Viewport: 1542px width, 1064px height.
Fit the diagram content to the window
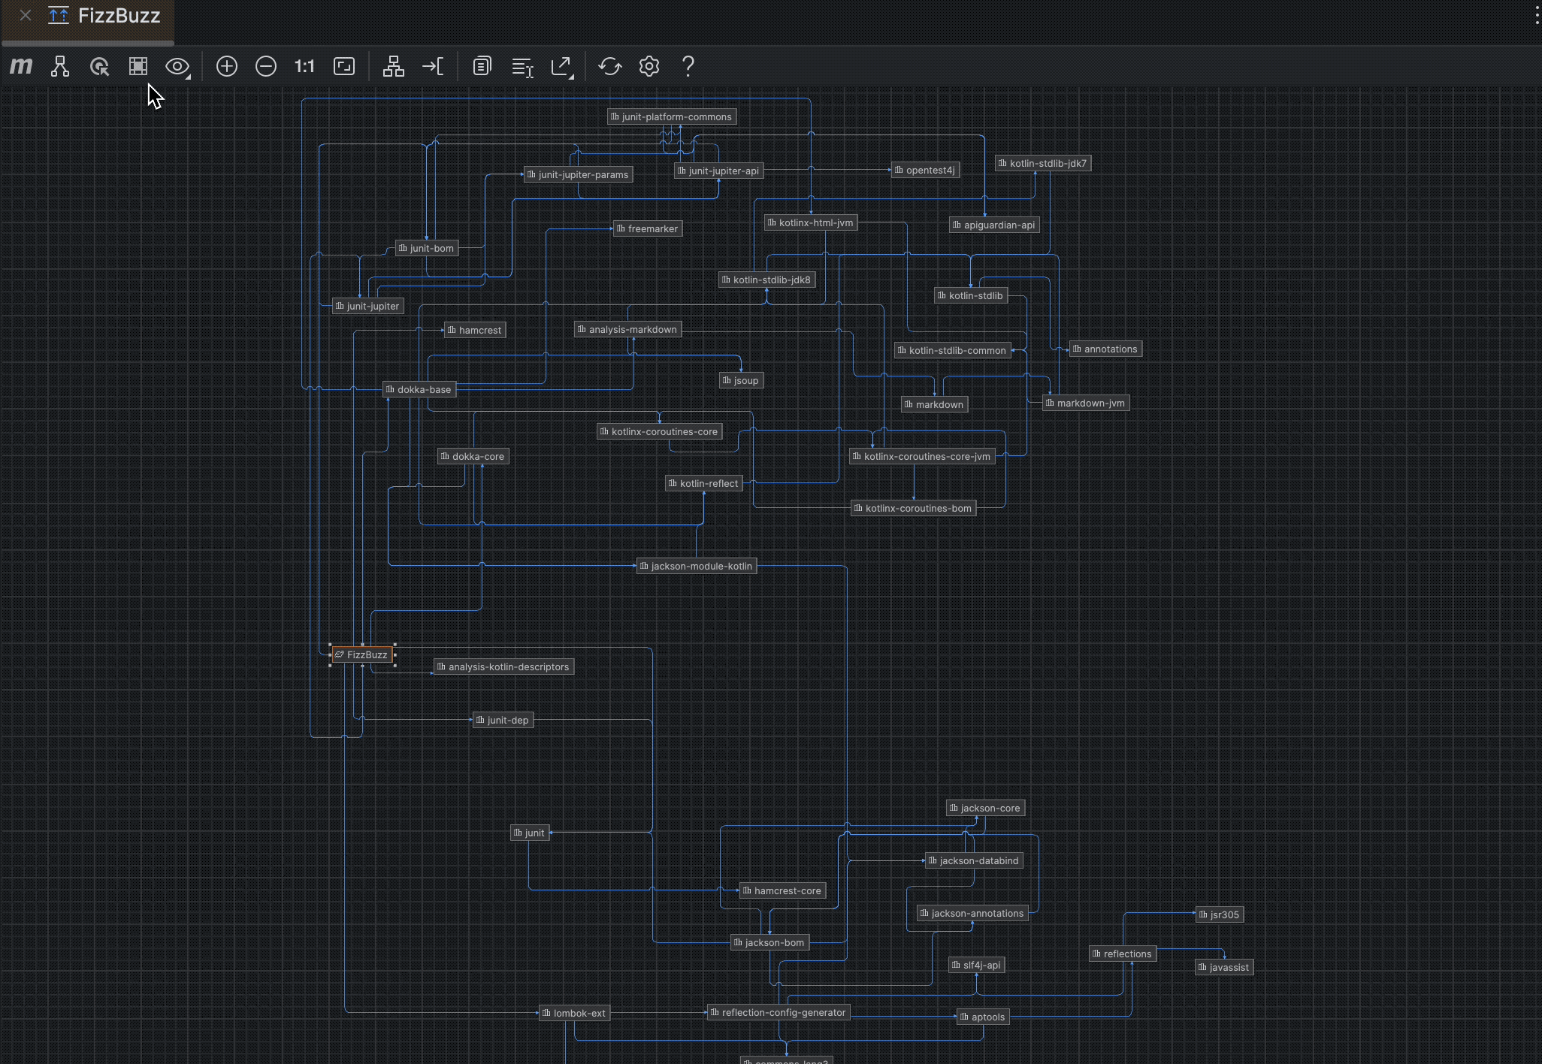pyautogui.click(x=343, y=66)
